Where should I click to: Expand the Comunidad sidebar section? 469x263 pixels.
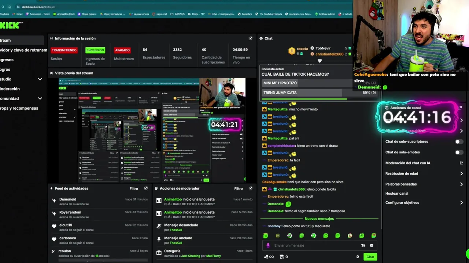[40, 99]
